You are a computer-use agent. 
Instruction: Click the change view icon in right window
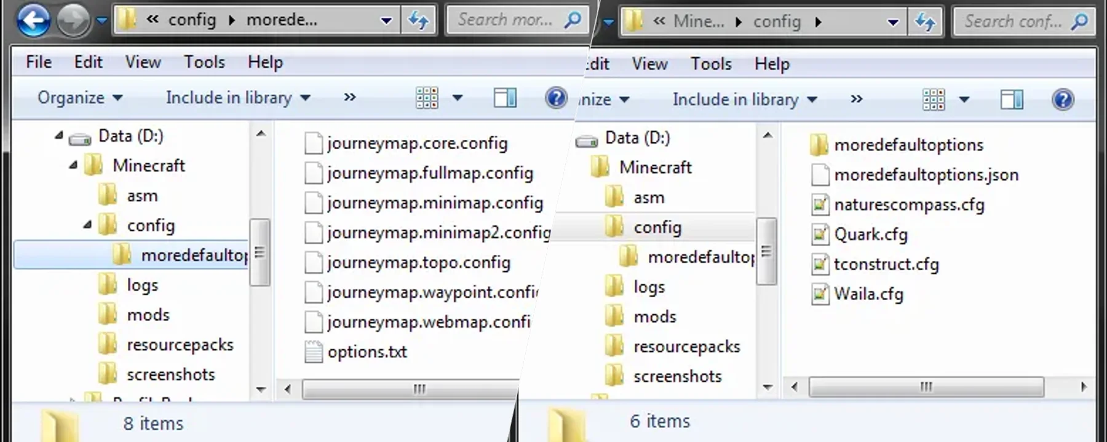pyautogui.click(x=934, y=99)
